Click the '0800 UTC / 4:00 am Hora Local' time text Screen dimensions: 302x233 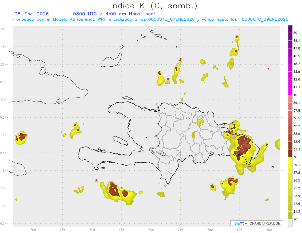(114, 14)
